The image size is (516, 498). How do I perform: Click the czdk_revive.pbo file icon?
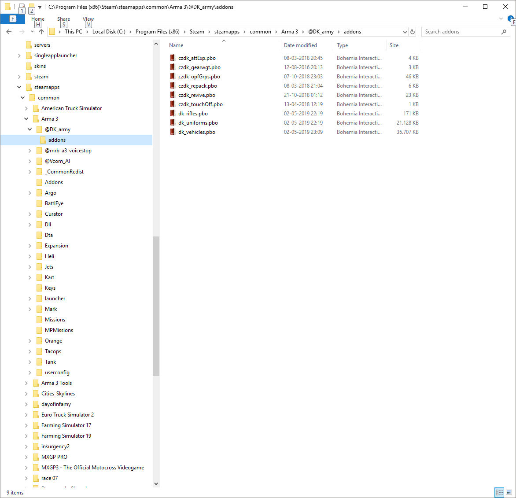point(172,95)
